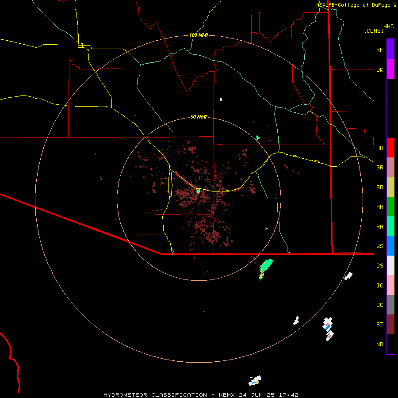Click the ND legend label text
398x398 pixels.
[x=380, y=344]
